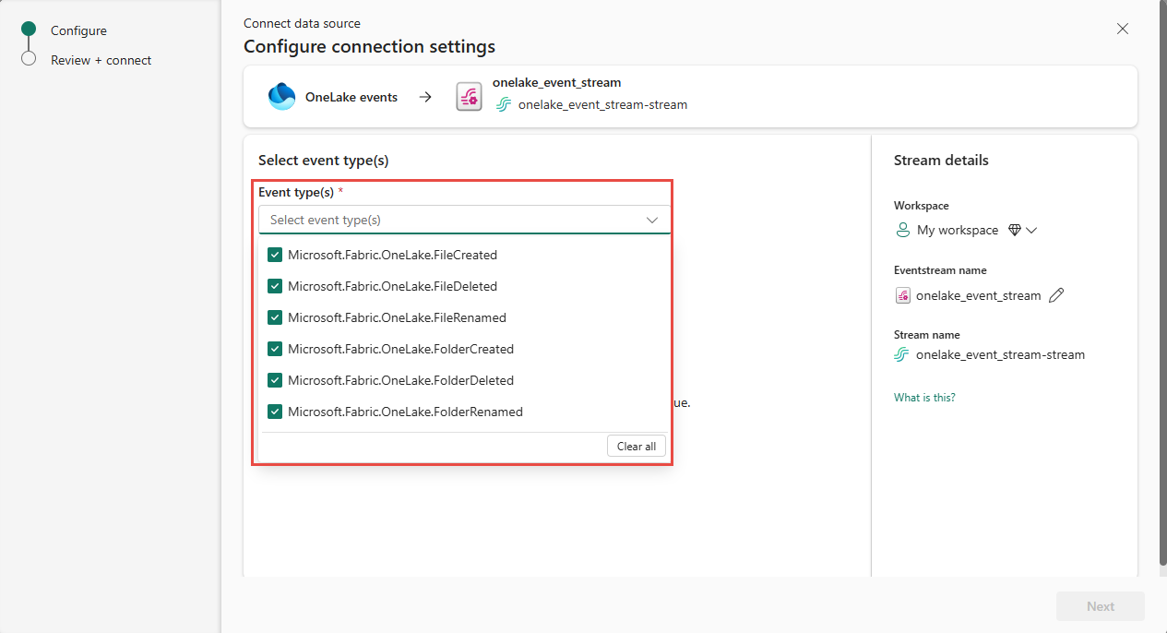The image size is (1167, 633).
Task: Collapse the event type dropdown with its chevron
Action: 652,220
